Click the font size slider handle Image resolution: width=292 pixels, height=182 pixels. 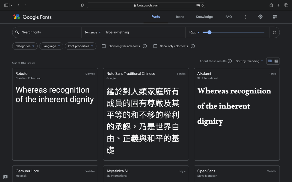(209, 32)
